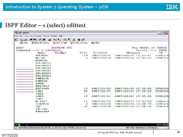Click the Row 00001 of 00022 indicator

(149, 48)
